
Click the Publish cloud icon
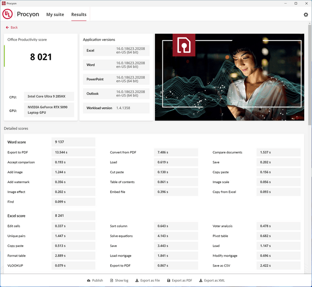pyautogui.click(x=89, y=281)
